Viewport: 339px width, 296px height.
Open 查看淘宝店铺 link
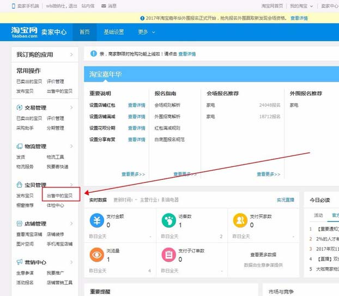(x=29, y=234)
